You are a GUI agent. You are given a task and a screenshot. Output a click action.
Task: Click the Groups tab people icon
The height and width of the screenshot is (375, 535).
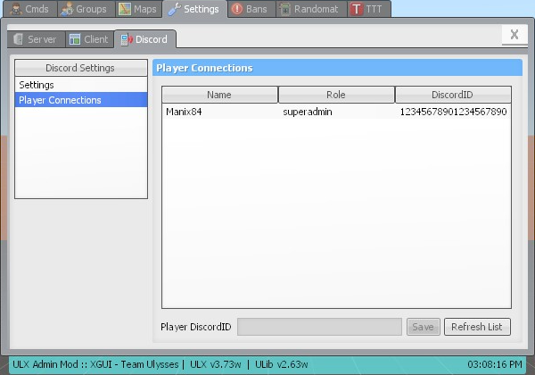pos(67,9)
